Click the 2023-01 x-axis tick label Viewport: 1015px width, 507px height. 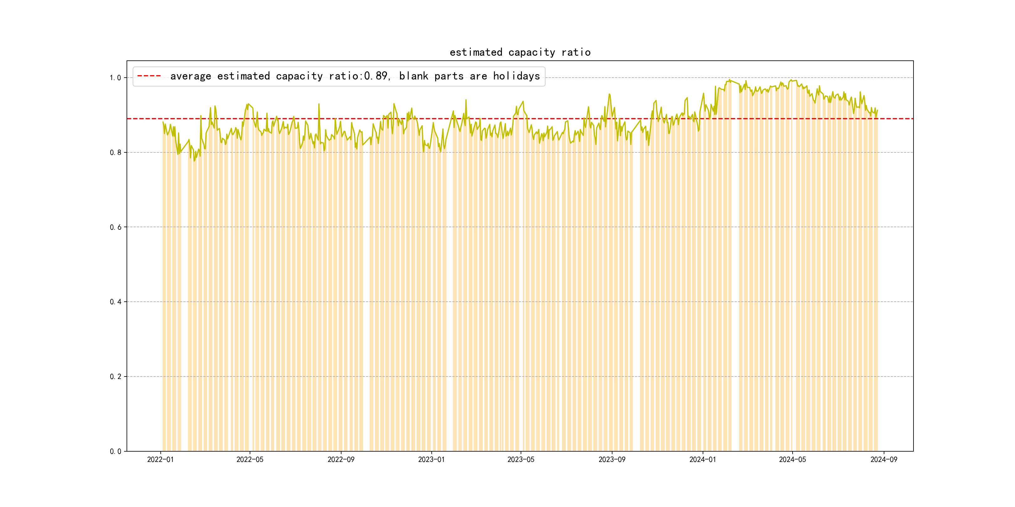point(431,459)
